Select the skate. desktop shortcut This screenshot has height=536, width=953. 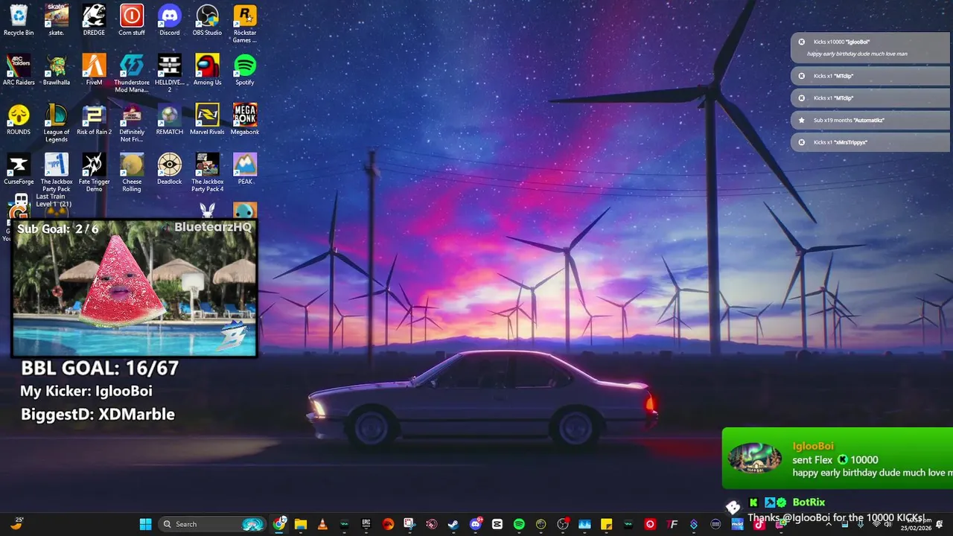pos(57,20)
